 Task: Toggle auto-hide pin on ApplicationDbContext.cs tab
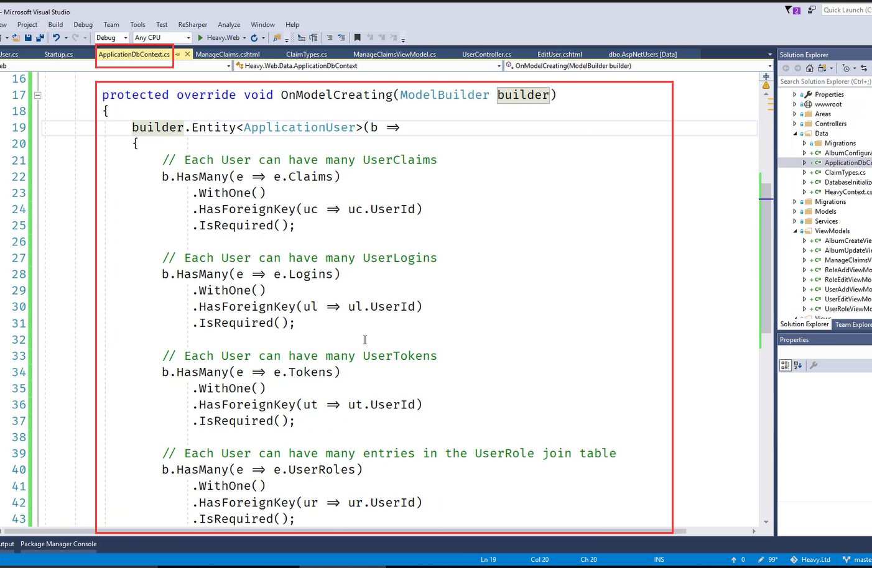178,54
